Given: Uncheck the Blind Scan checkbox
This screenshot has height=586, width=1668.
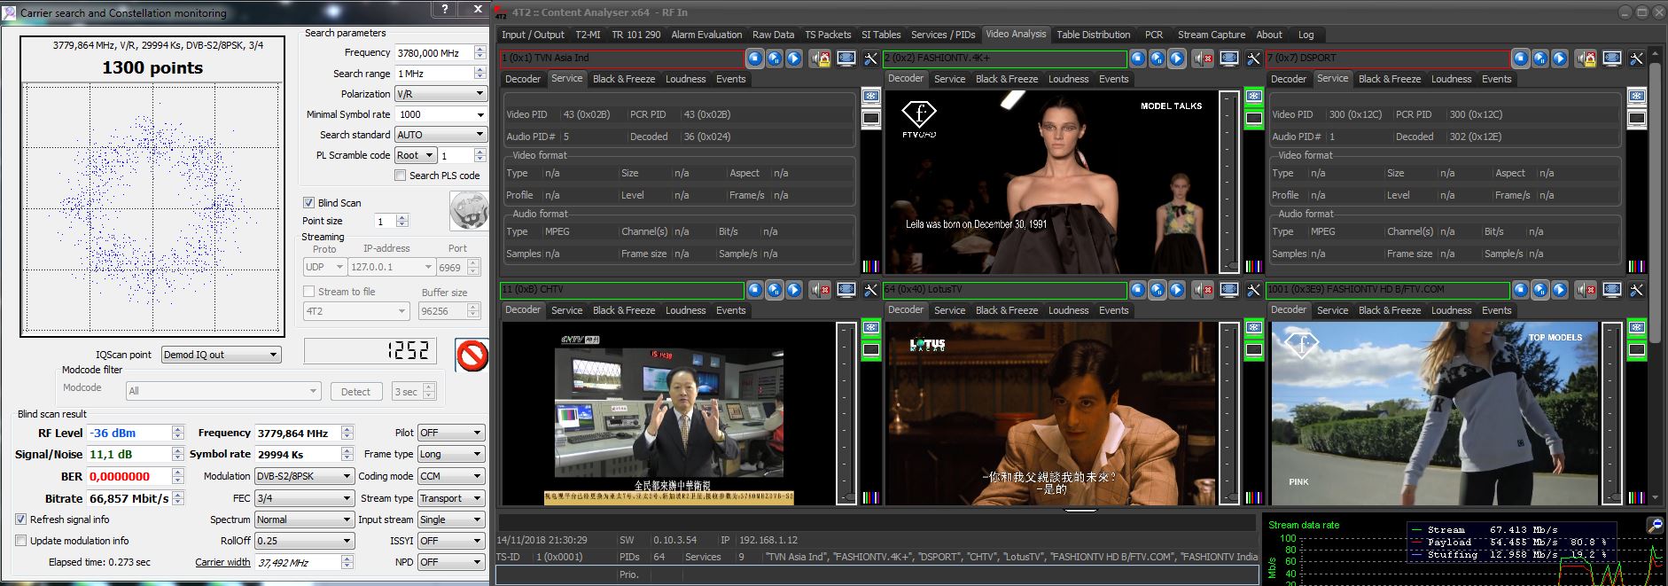Looking at the screenshot, I should click(x=308, y=202).
